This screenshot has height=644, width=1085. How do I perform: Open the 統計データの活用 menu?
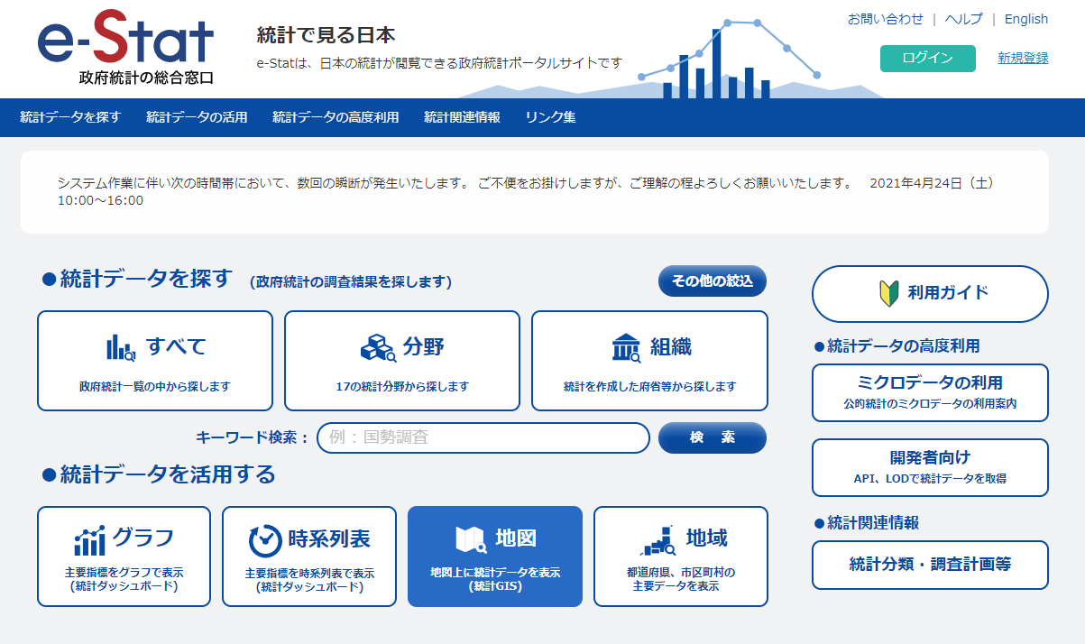(x=197, y=117)
